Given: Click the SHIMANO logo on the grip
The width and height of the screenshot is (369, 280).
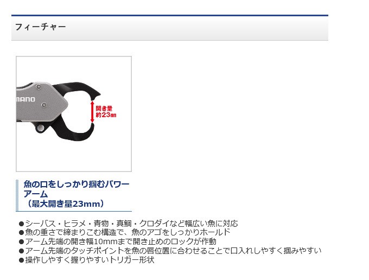Looking at the screenshot, I should click(26, 99).
